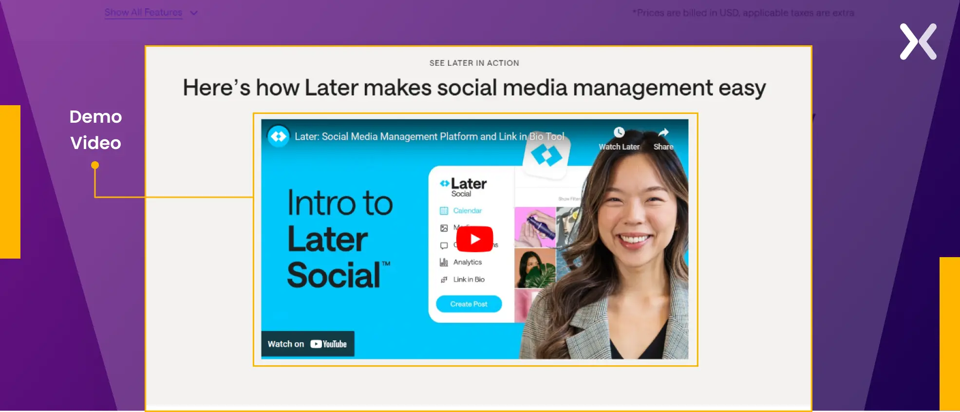This screenshot has height=412, width=960.
Task: Click the Calendar menu label
Action: coord(468,210)
